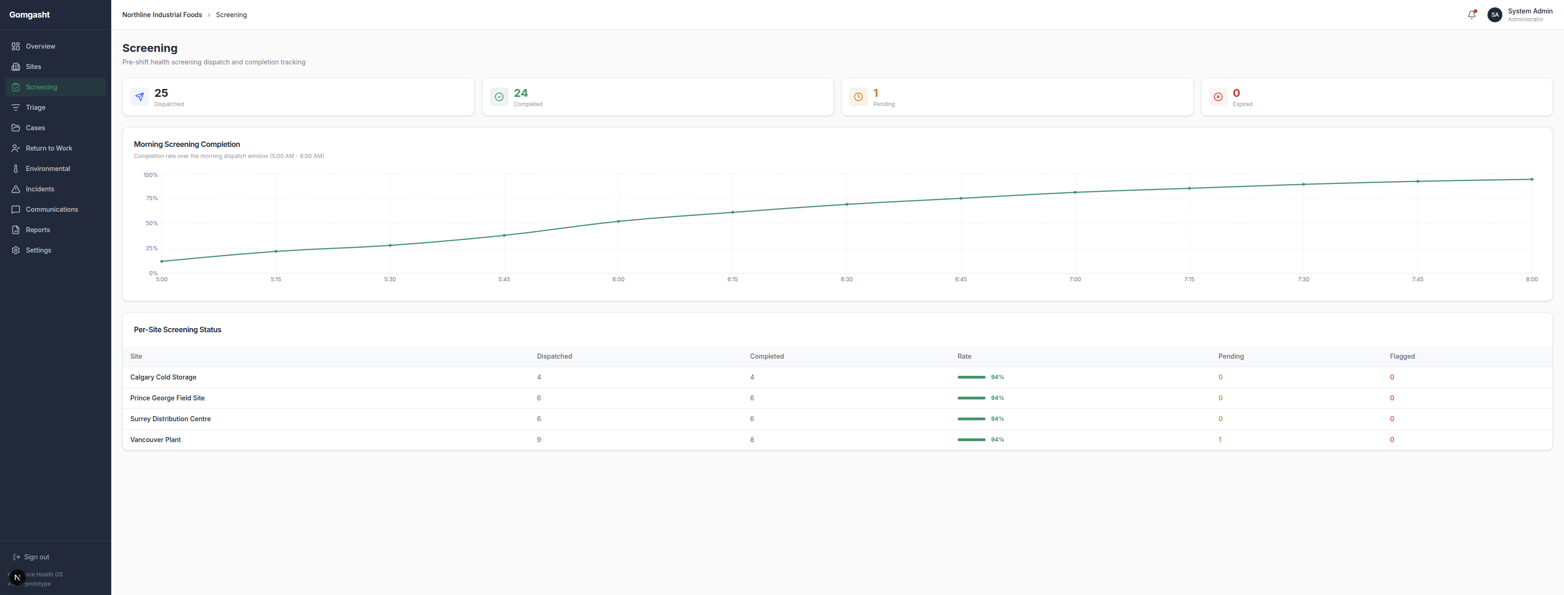
Task: Click the Flagged column header
Action: [x=1402, y=356]
